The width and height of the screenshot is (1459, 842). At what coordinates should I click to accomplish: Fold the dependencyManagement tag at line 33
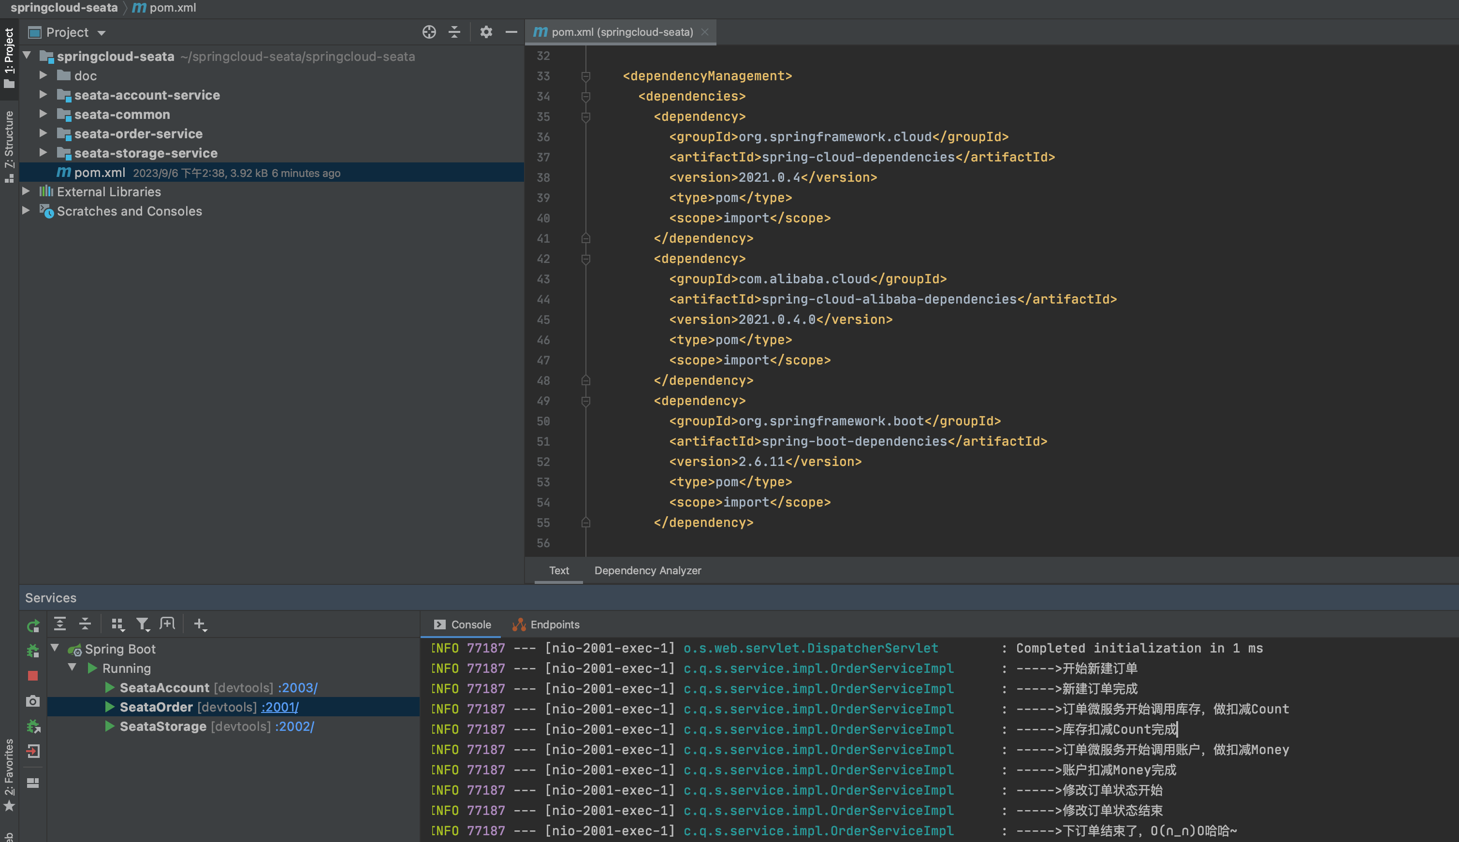point(585,76)
